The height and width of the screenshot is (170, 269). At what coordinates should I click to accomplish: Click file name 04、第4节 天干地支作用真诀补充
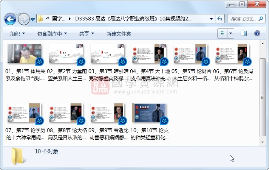click(150, 75)
